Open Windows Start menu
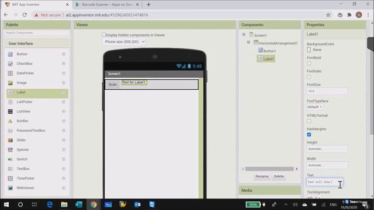Image resolution: width=374 pixels, height=210 pixels. point(6,205)
